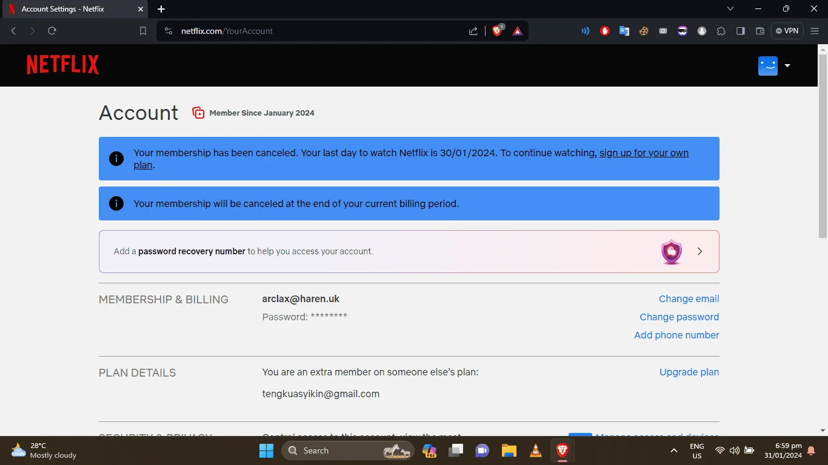Click the red member-since badge icon

[x=198, y=113]
